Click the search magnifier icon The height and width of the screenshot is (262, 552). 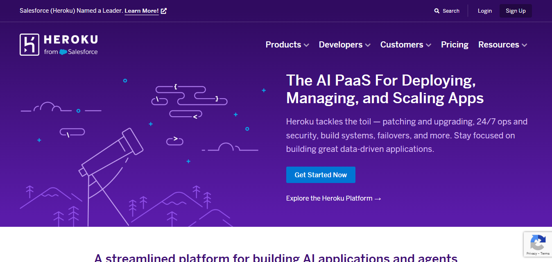437,11
